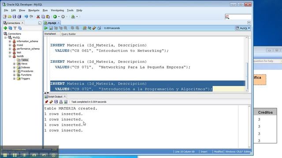Click the Rollback icon in worksheet toolbar
Viewport: 282px width, 158px height.
78,28
